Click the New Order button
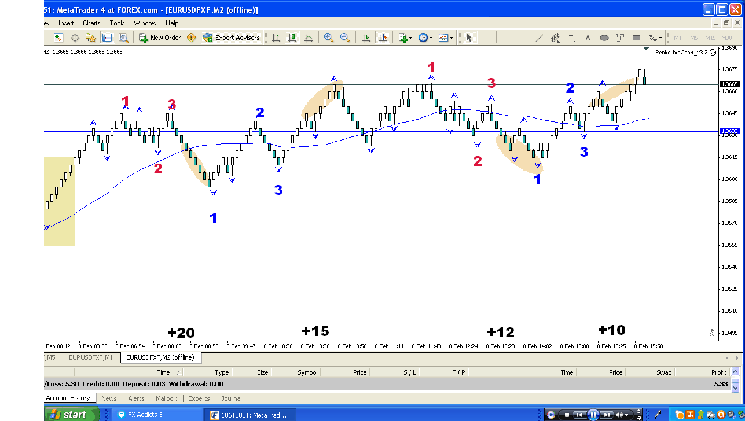 (x=160, y=38)
